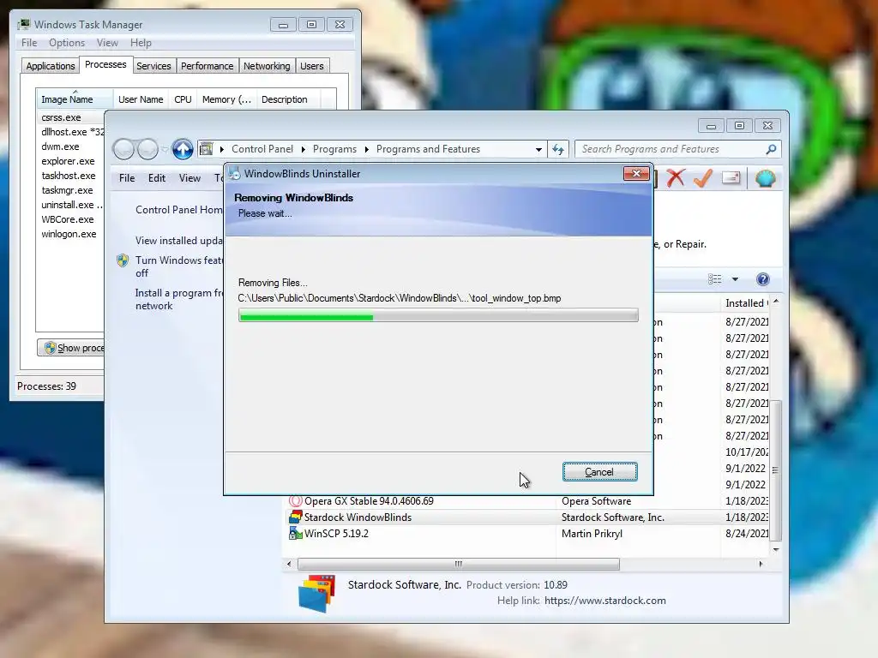Sort by the Installed On column header
This screenshot has width=878, height=658.
click(x=747, y=303)
